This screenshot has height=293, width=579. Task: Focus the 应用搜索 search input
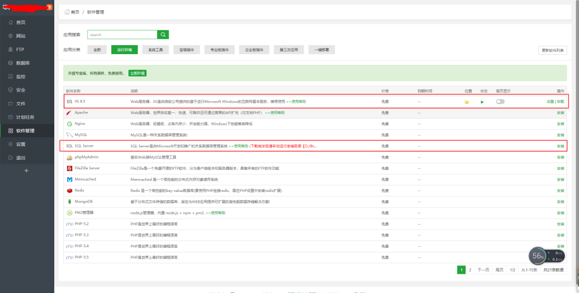coord(122,34)
